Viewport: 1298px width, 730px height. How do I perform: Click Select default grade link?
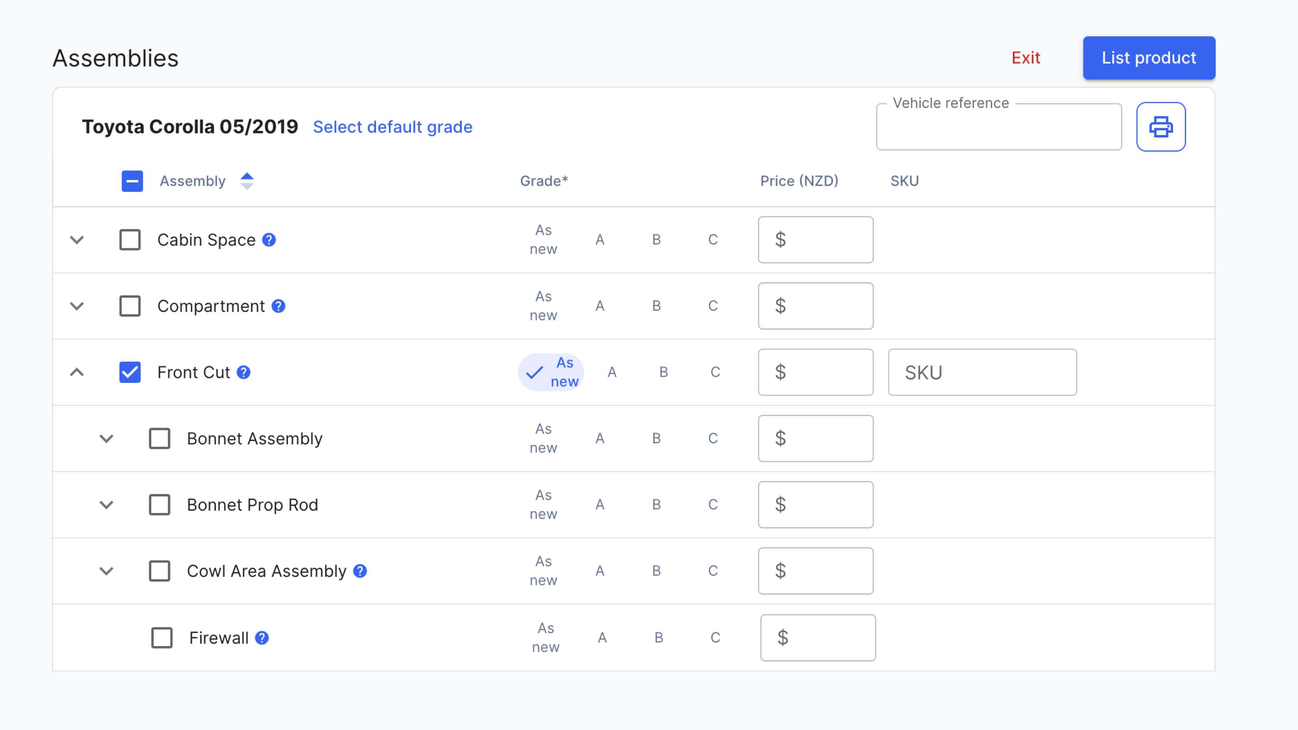click(393, 127)
